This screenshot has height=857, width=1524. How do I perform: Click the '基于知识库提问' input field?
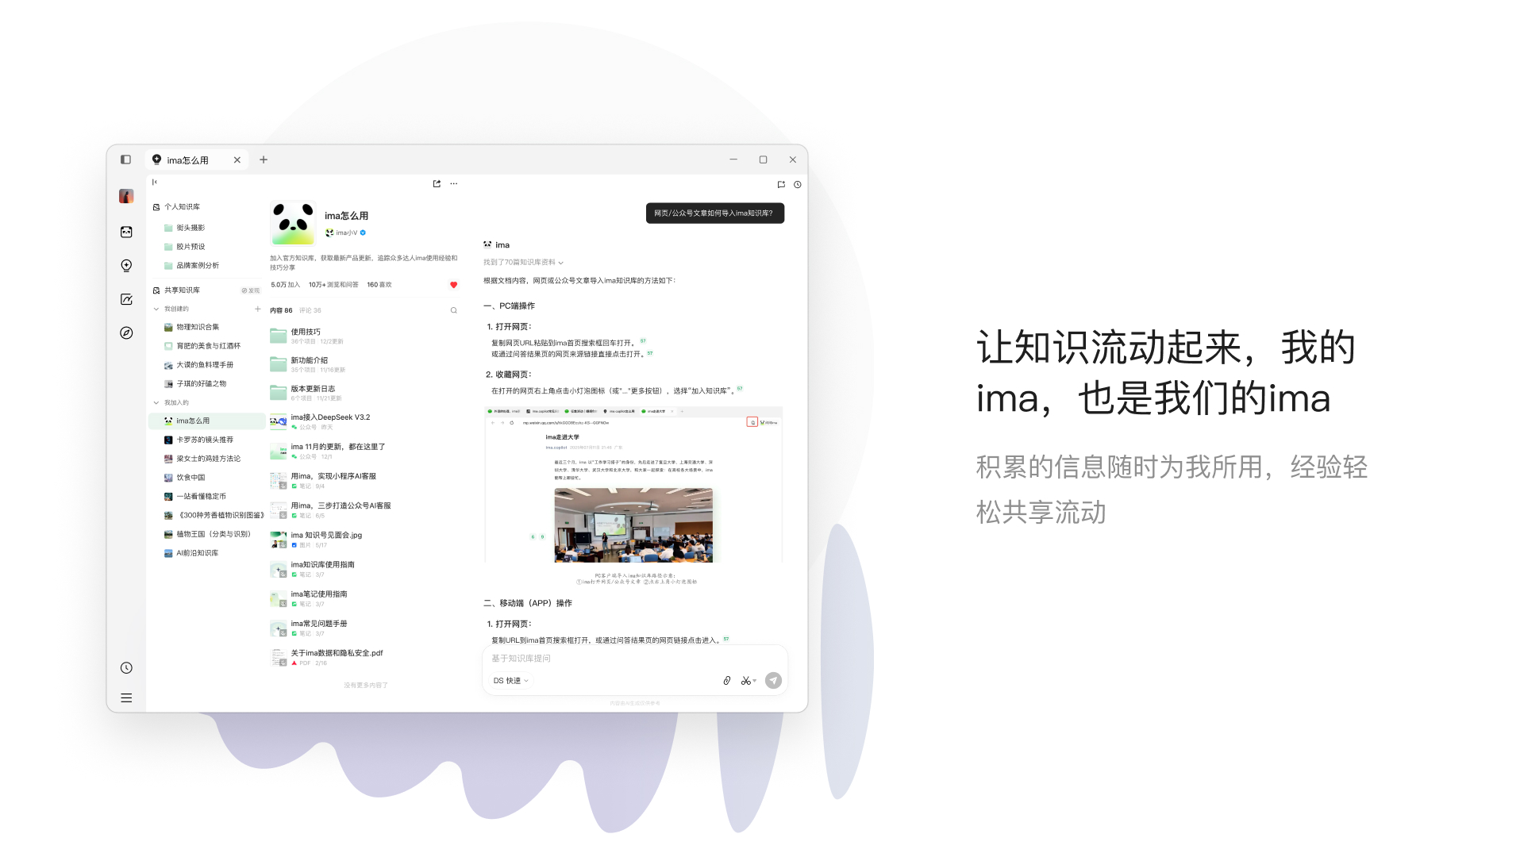(635, 659)
